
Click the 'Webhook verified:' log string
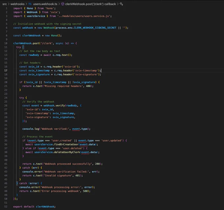pyautogui.click(x=55, y=129)
